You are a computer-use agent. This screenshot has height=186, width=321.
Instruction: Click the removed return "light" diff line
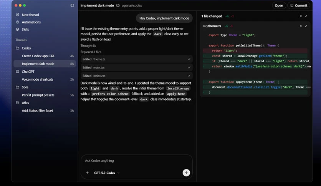[255, 51]
